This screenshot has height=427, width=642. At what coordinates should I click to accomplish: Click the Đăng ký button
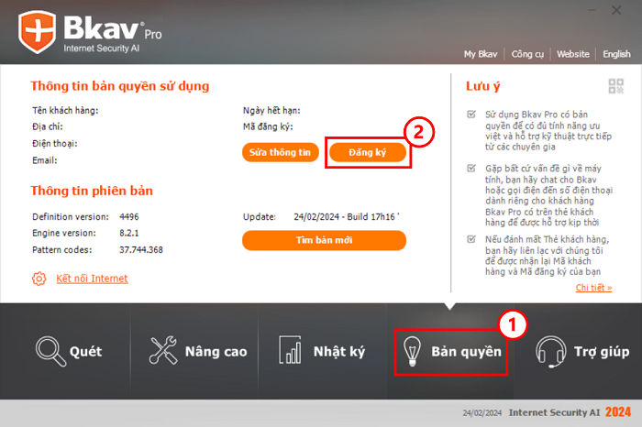pyautogui.click(x=368, y=152)
